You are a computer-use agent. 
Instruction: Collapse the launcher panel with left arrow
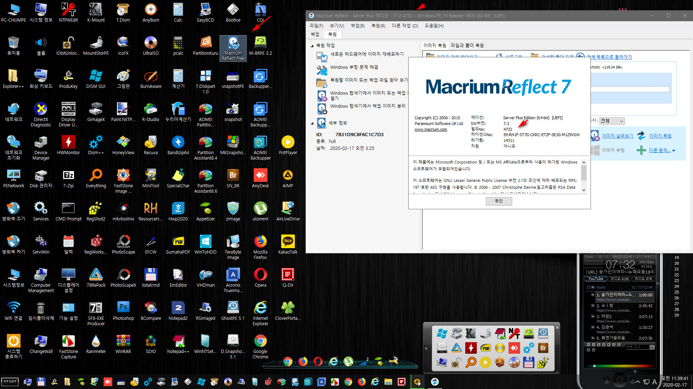[426, 348]
